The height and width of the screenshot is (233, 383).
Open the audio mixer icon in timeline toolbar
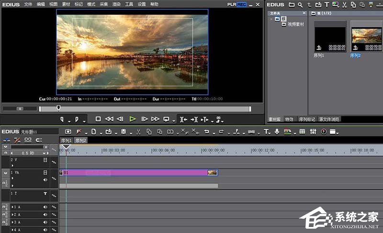pyautogui.click(x=313, y=132)
